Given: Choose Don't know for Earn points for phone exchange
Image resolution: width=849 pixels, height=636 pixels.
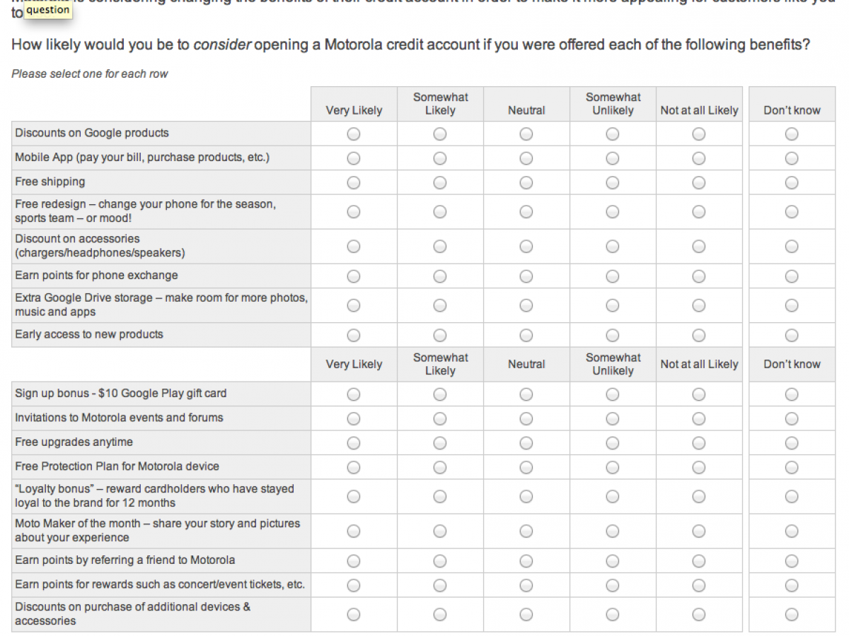Looking at the screenshot, I should [x=792, y=276].
